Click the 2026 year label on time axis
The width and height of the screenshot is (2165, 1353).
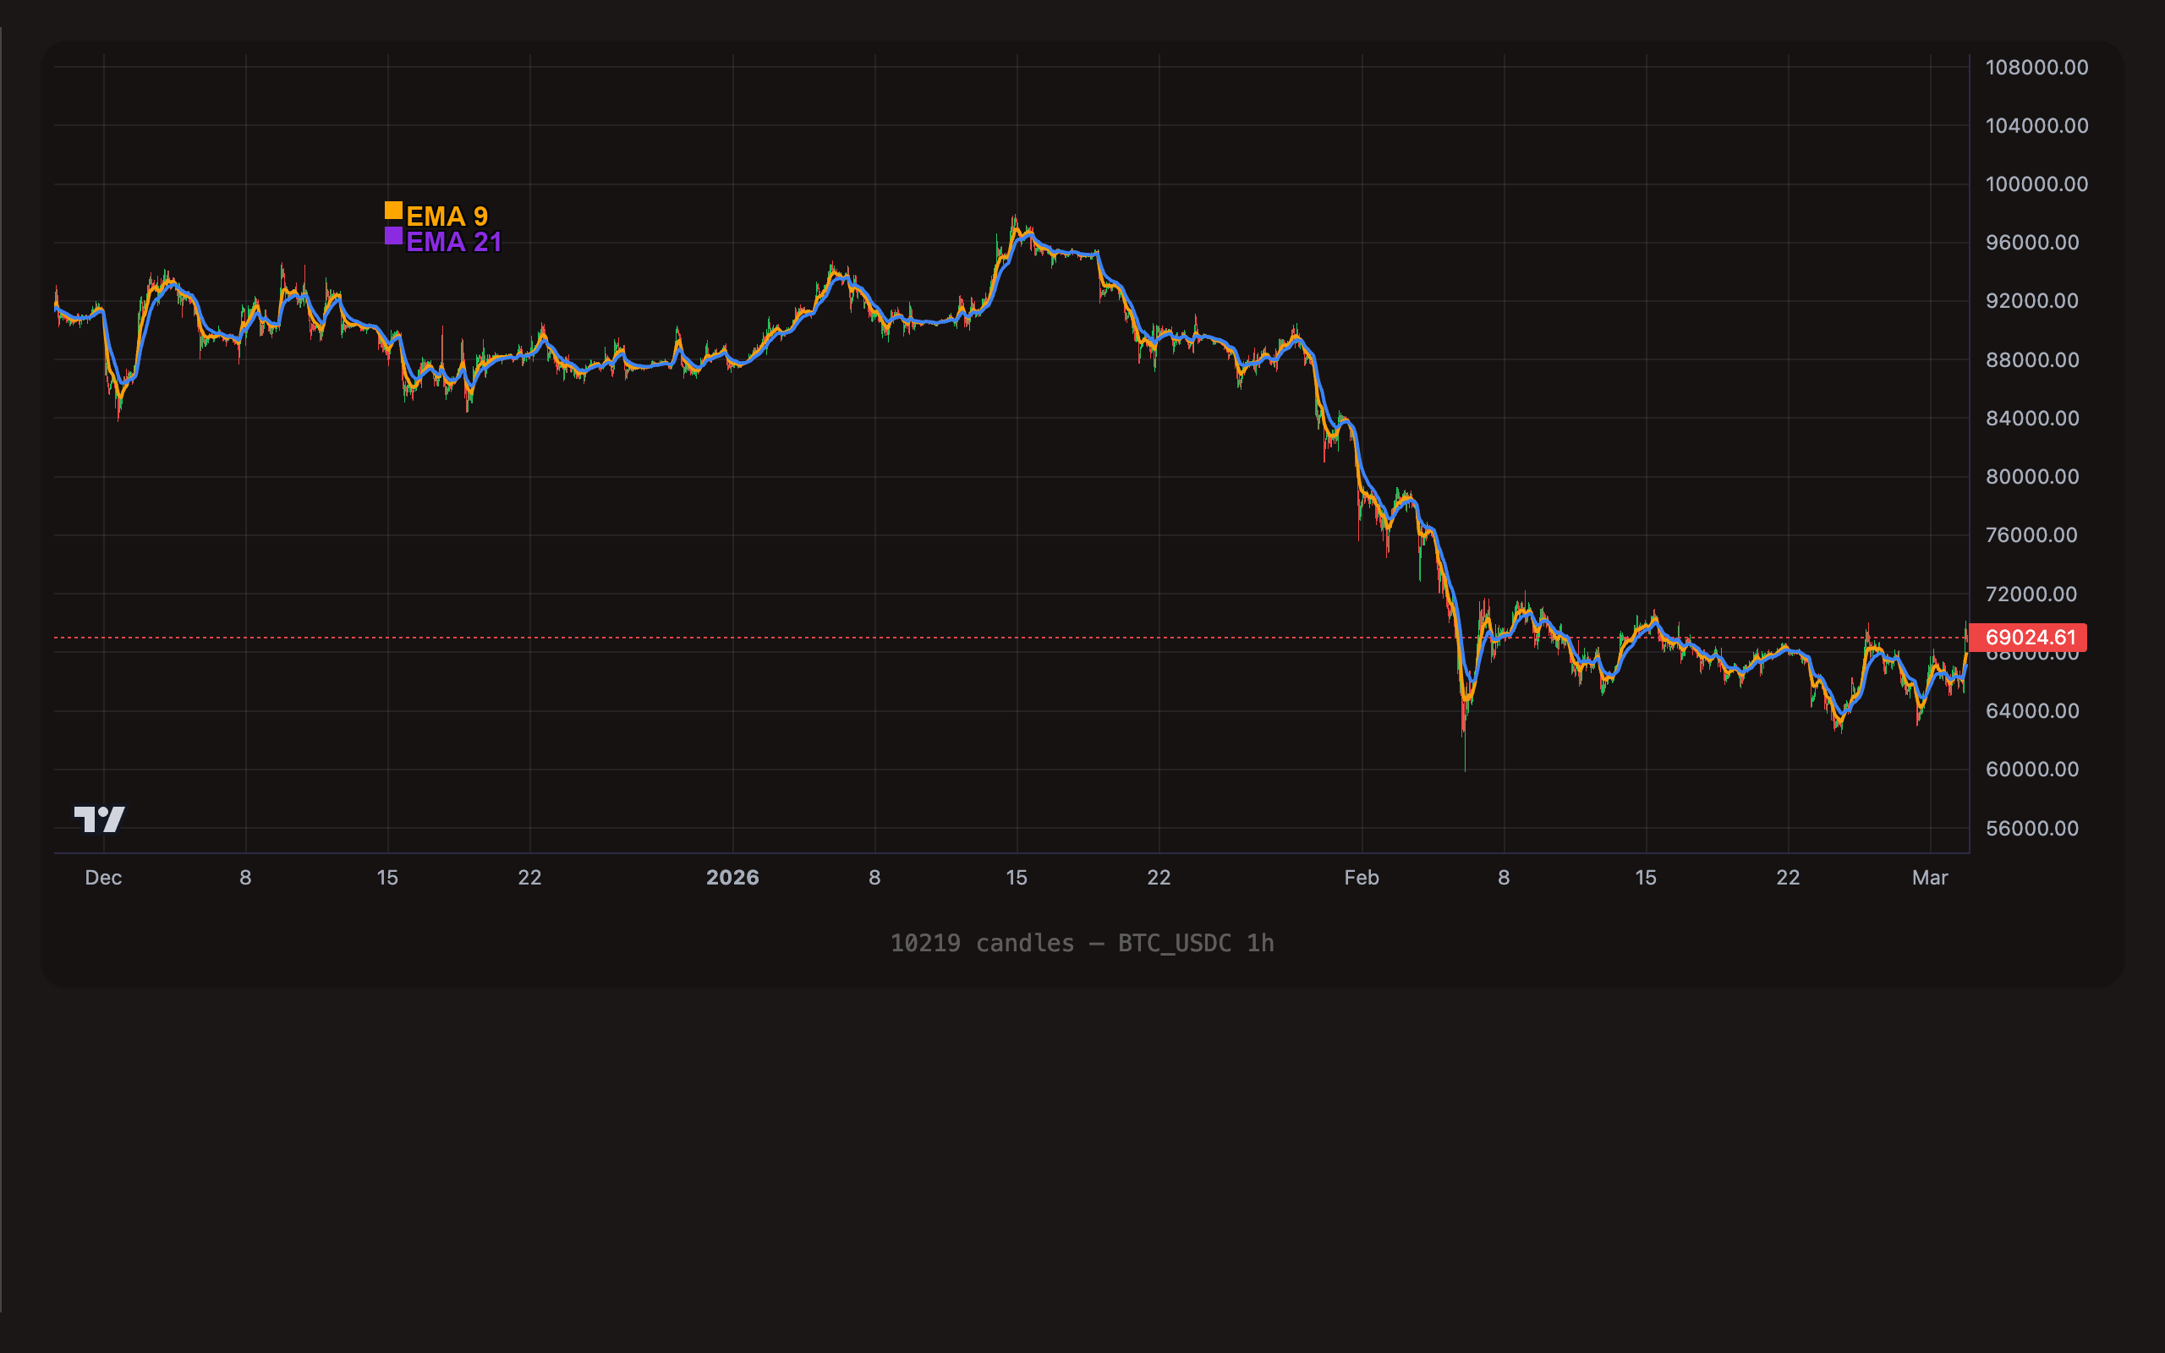click(733, 877)
